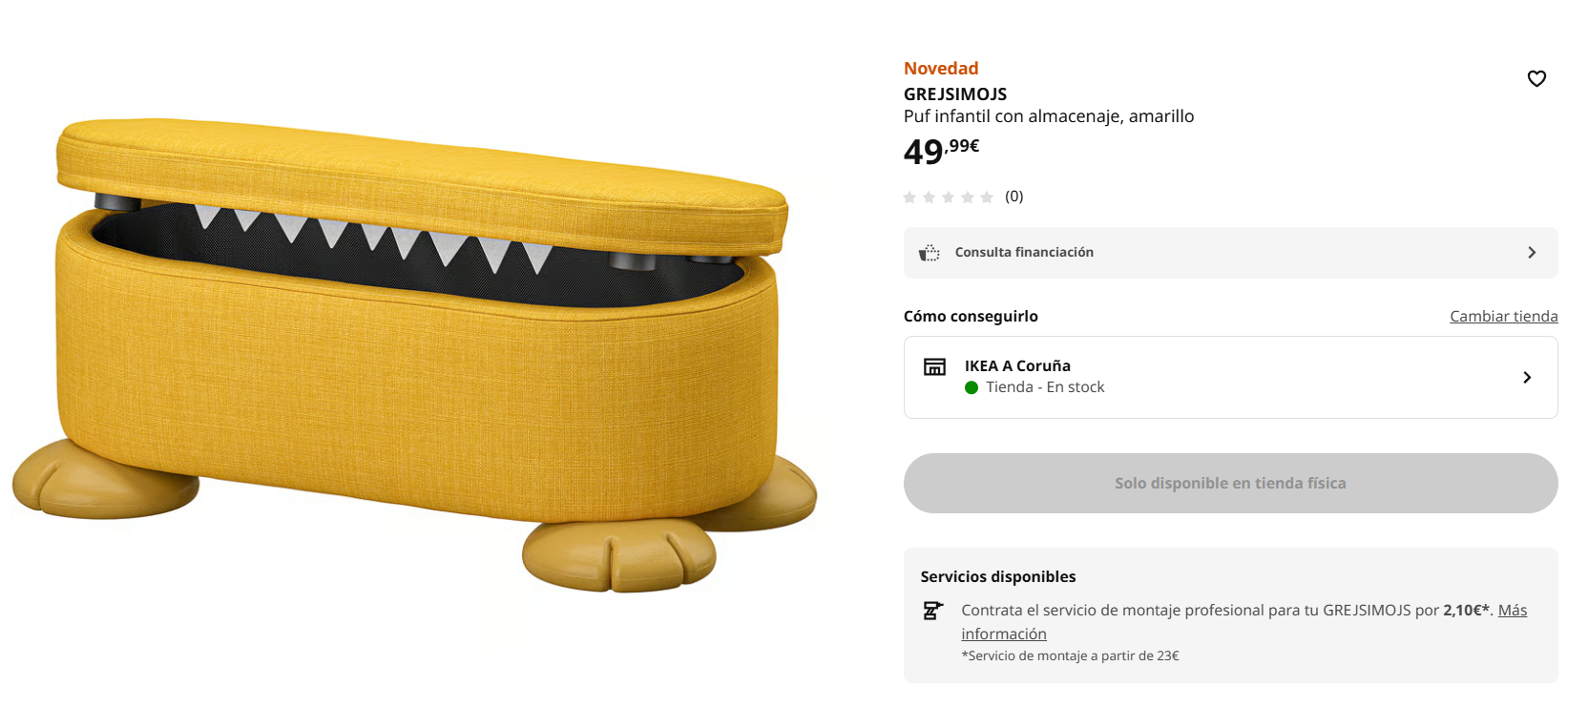The height and width of the screenshot is (707, 1588).
Task: Select IKEA A Coruña store name
Action: click(1017, 366)
